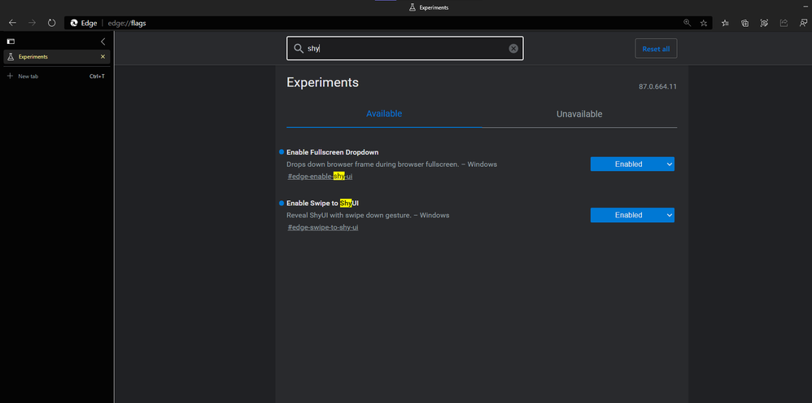Add this page to favorites star
The image size is (812, 403).
coord(703,23)
